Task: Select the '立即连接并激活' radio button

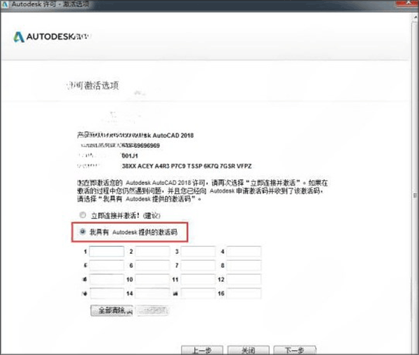Action: 83,215
